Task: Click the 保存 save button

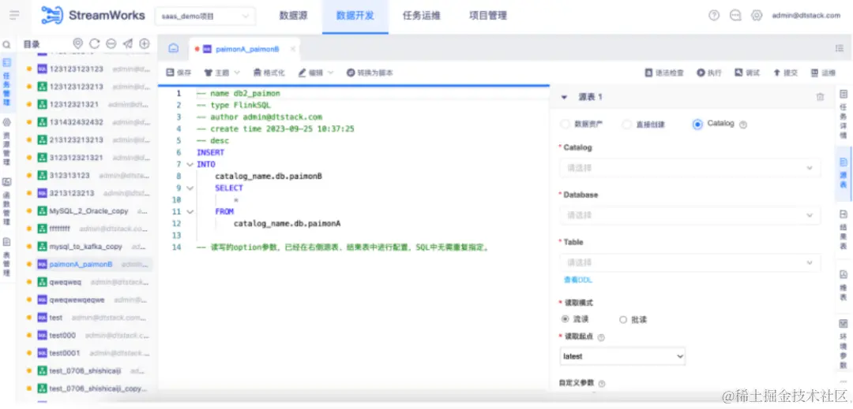Action: [178, 73]
